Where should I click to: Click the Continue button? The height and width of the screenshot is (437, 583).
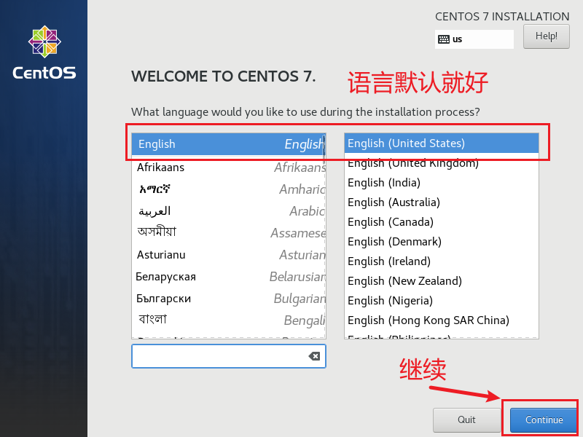pyautogui.click(x=544, y=420)
